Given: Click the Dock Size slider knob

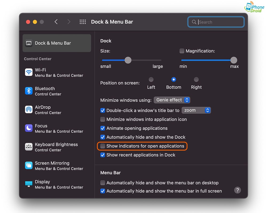Looking at the screenshot, I should (x=128, y=60).
